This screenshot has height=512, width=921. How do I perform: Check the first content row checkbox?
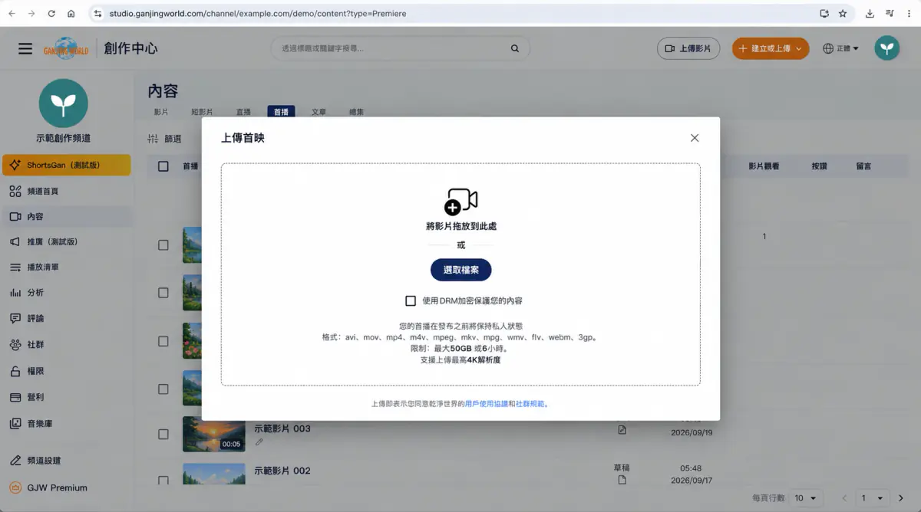[x=163, y=245]
